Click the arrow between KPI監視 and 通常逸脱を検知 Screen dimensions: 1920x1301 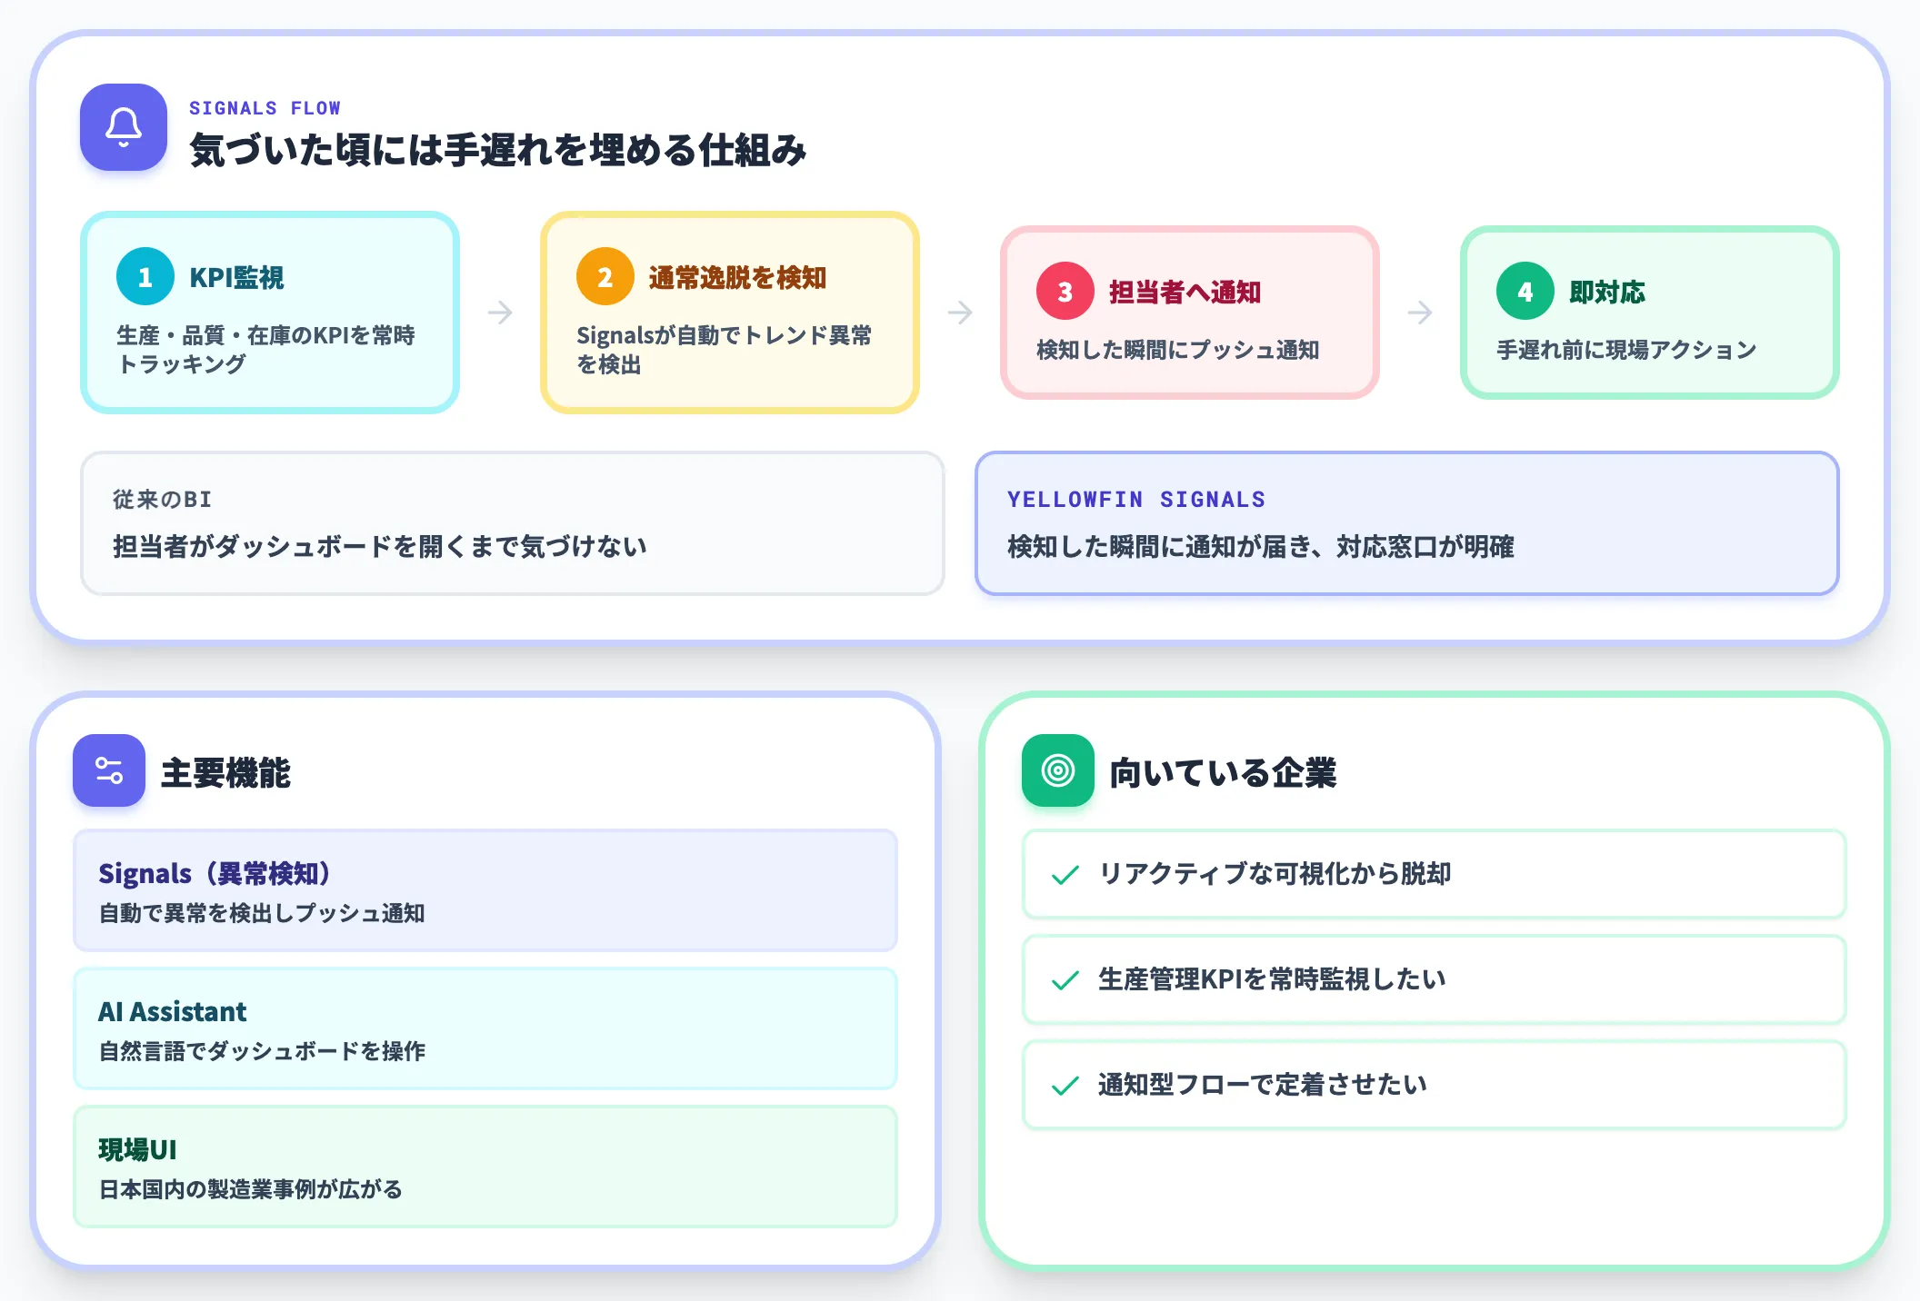coord(500,313)
